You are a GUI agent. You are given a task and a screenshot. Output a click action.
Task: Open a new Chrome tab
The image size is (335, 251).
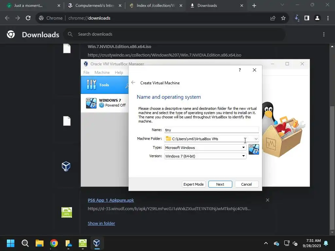(x=254, y=6)
